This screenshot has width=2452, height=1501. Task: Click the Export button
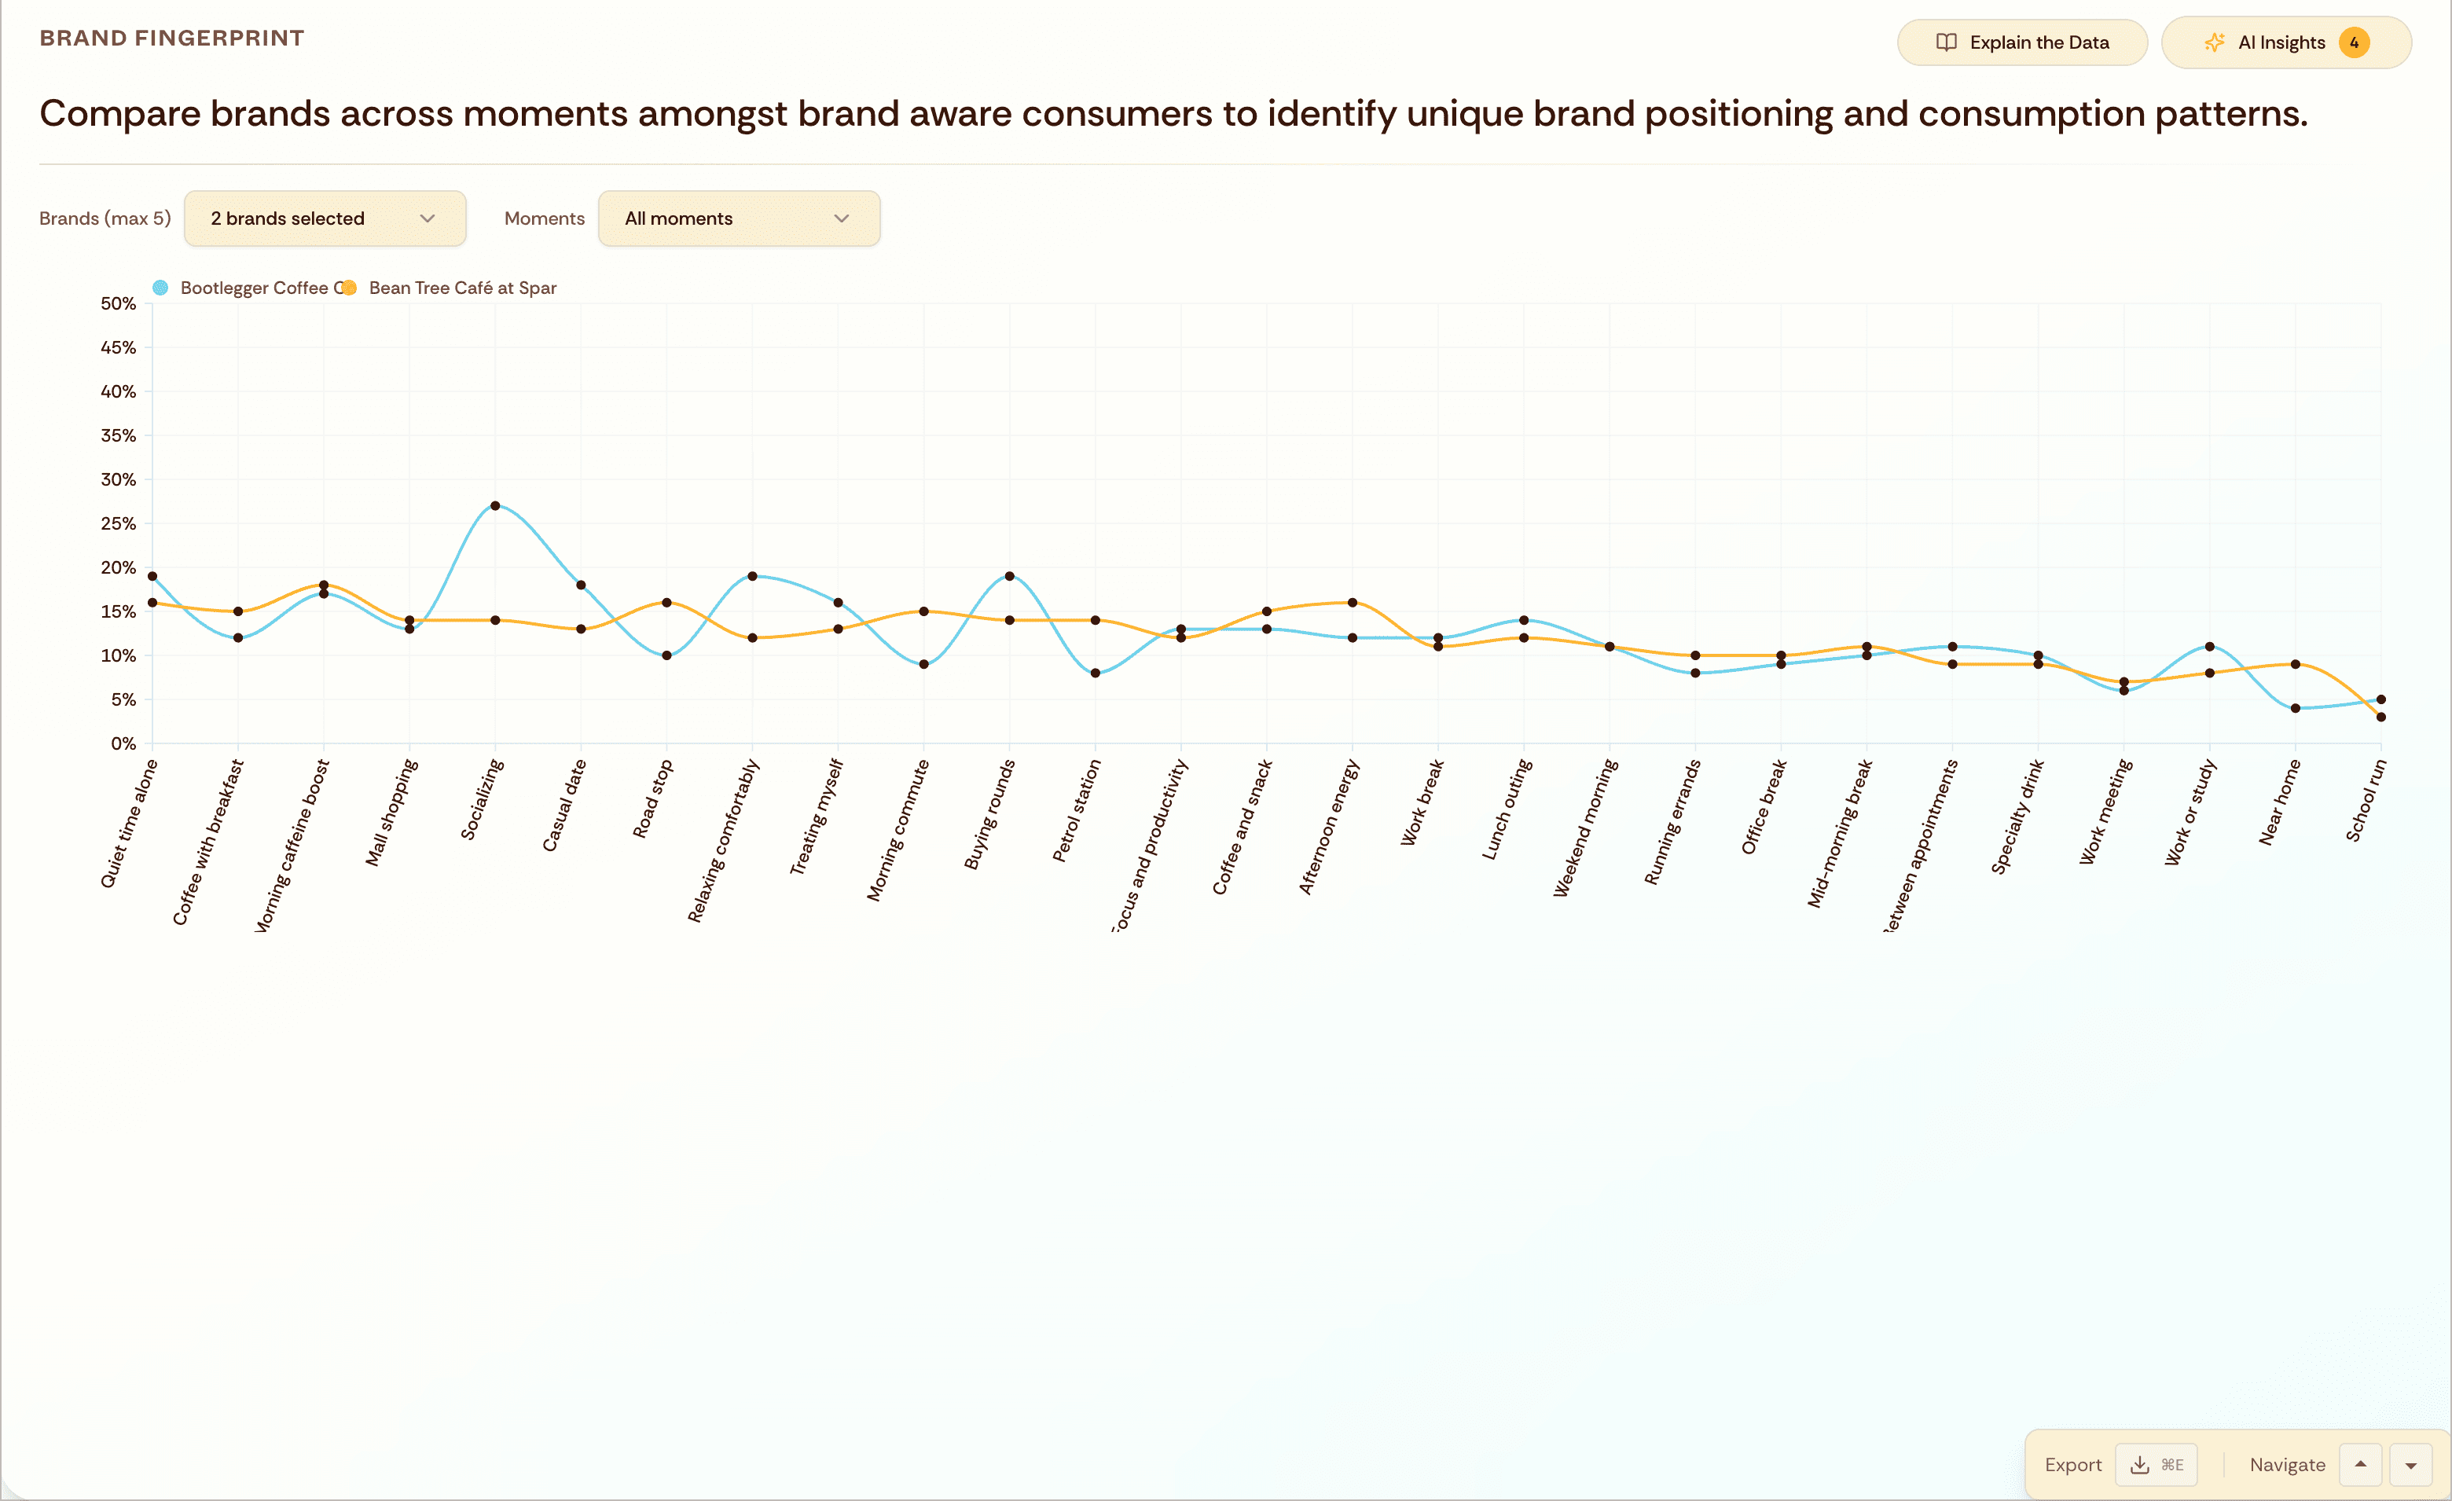click(2073, 1464)
